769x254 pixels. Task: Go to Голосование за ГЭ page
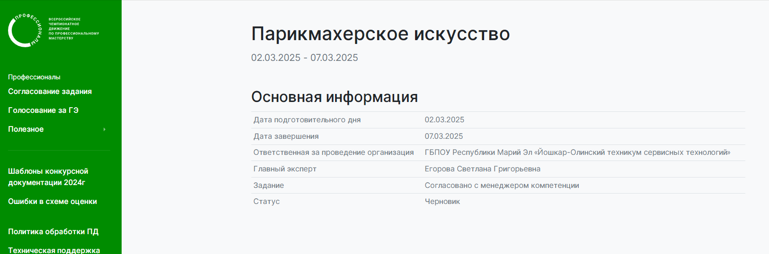(43, 110)
